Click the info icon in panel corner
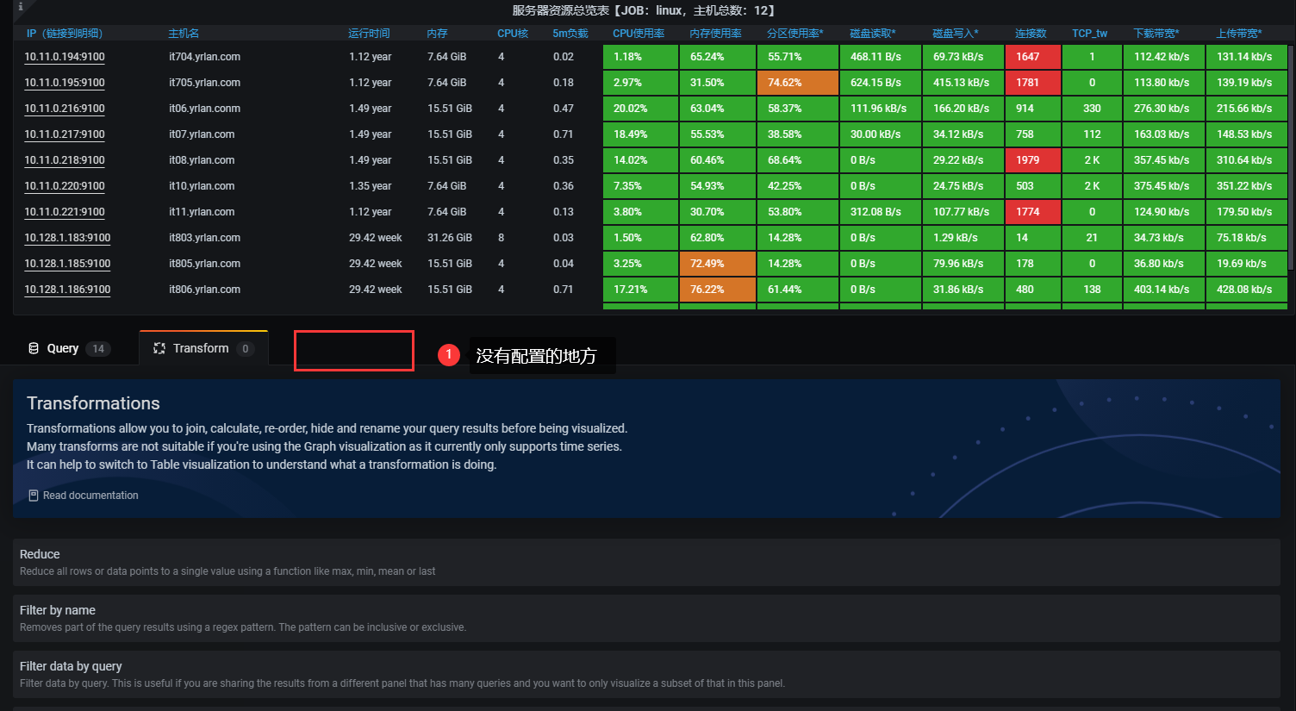Screen dimensions: 1296x711 pos(21,7)
